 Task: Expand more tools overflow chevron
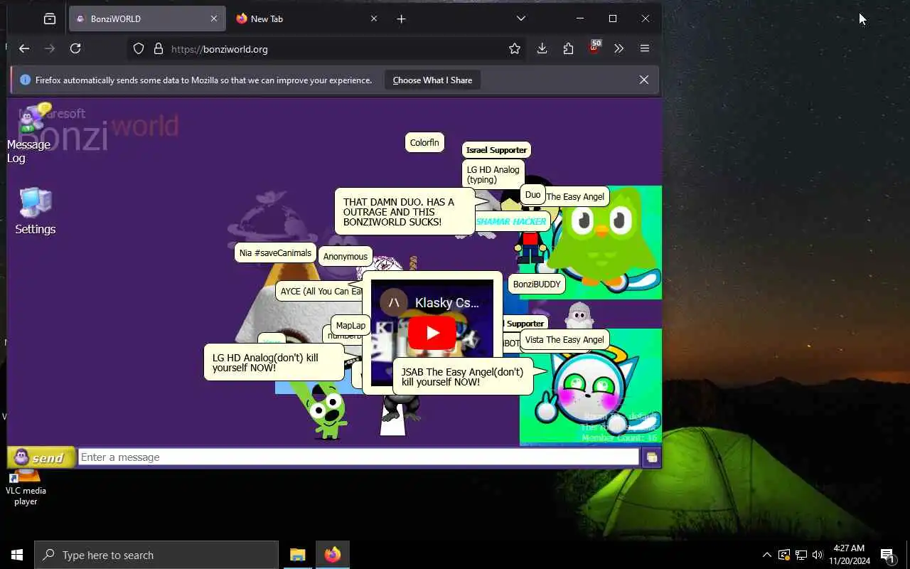pyautogui.click(x=619, y=48)
